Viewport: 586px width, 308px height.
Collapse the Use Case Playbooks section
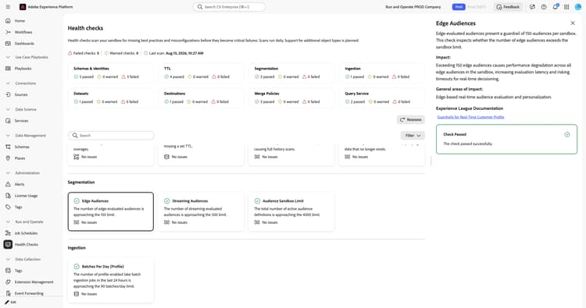coord(8,58)
